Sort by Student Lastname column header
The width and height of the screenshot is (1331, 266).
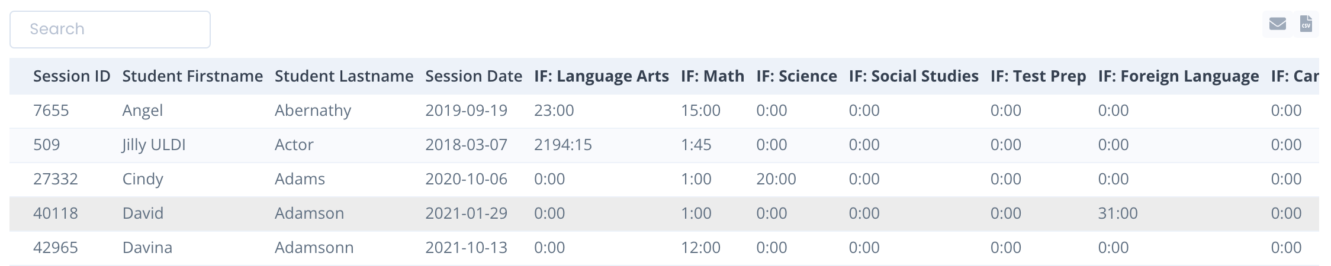pos(344,76)
